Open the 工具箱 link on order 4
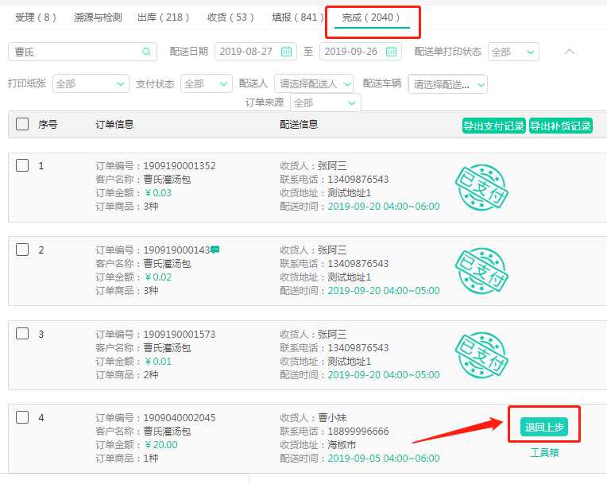 click(544, 452)
